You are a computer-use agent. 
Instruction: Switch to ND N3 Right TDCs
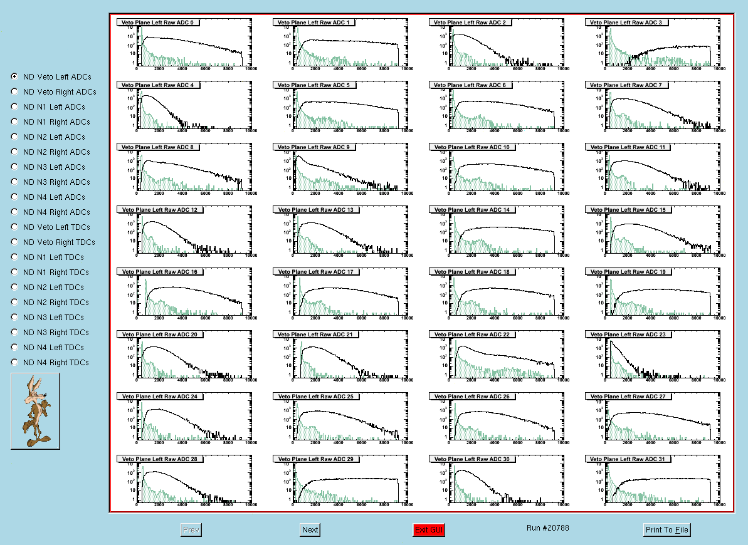(x=15, y=332)
